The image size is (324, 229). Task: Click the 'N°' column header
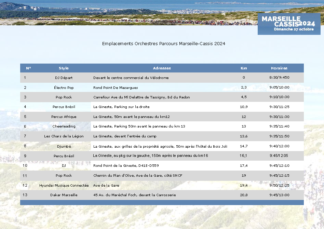[x=28, y=68]
